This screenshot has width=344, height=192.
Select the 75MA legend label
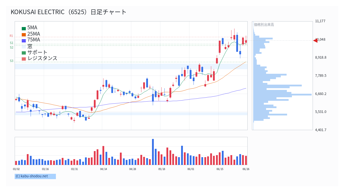(34, 40)
